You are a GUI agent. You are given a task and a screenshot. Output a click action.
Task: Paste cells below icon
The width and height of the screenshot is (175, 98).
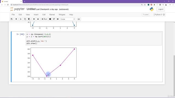pos(29,19)
